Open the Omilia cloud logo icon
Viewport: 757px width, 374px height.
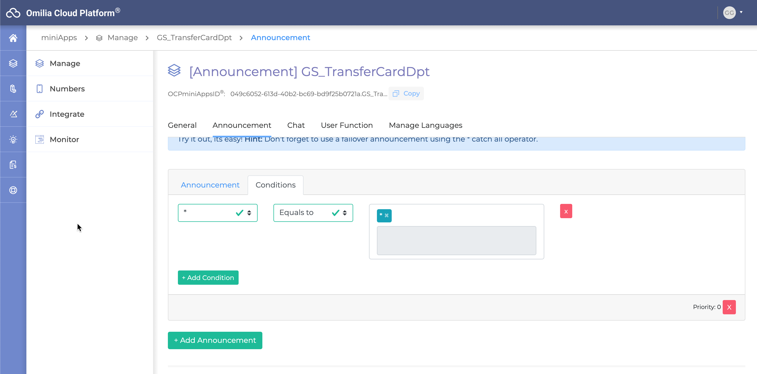pyautogui.click(x=13, y=13)
